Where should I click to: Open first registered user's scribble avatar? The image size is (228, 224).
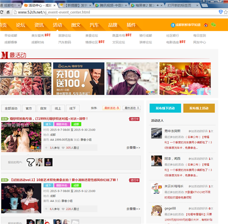tap(31, 162)
